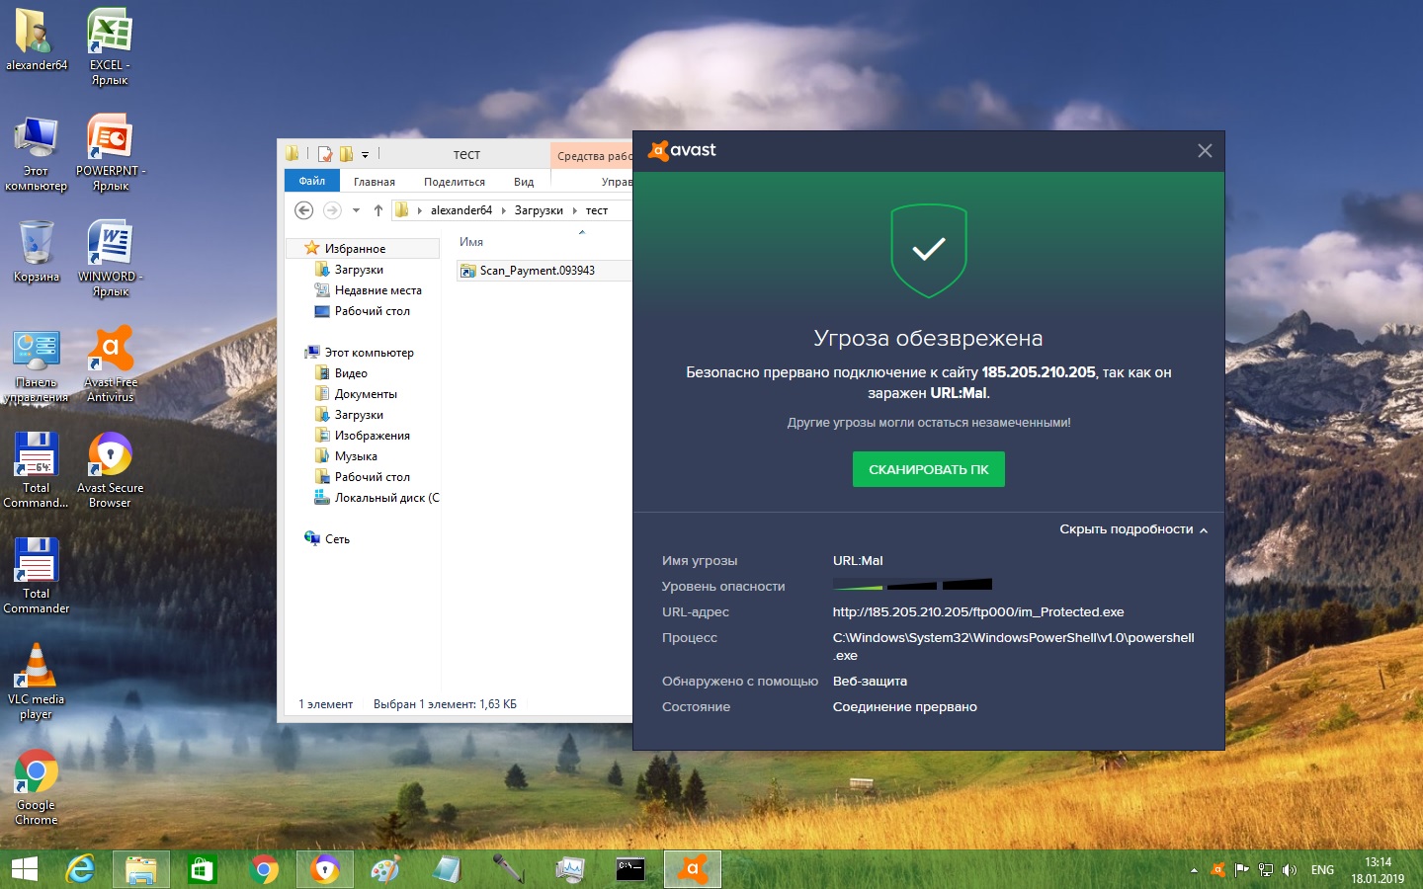Select the Корзина recycle bin icon

pyautogui.click(x=37, y=252)
